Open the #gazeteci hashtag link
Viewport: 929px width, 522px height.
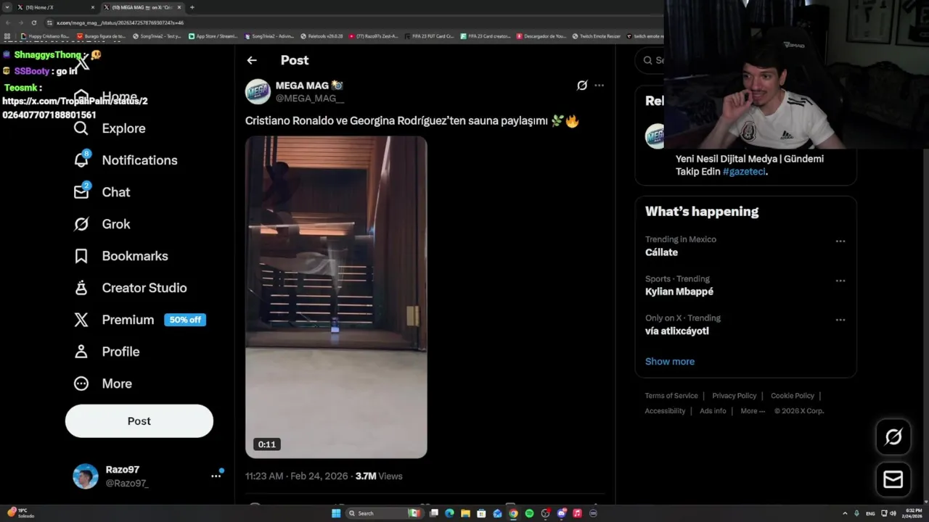(744, 172)
